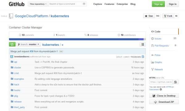The width and height of the screenshot is (185, 111).
Task: Star the kubernetes repository
Action: pos(149,16)
